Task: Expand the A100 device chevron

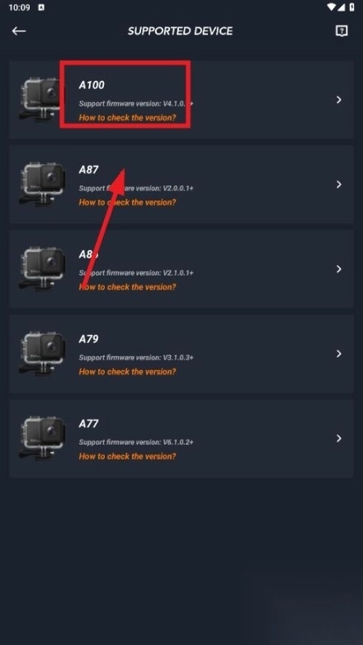Action: [339, 100]
